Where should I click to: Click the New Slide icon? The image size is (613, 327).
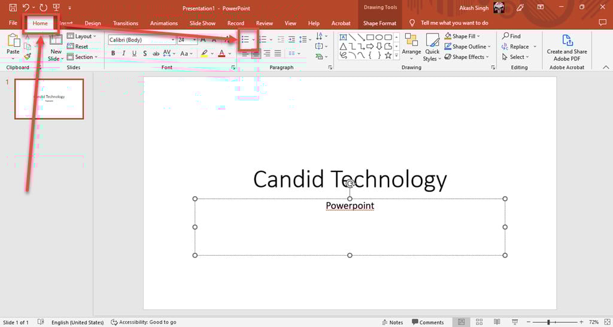(56, 40)
